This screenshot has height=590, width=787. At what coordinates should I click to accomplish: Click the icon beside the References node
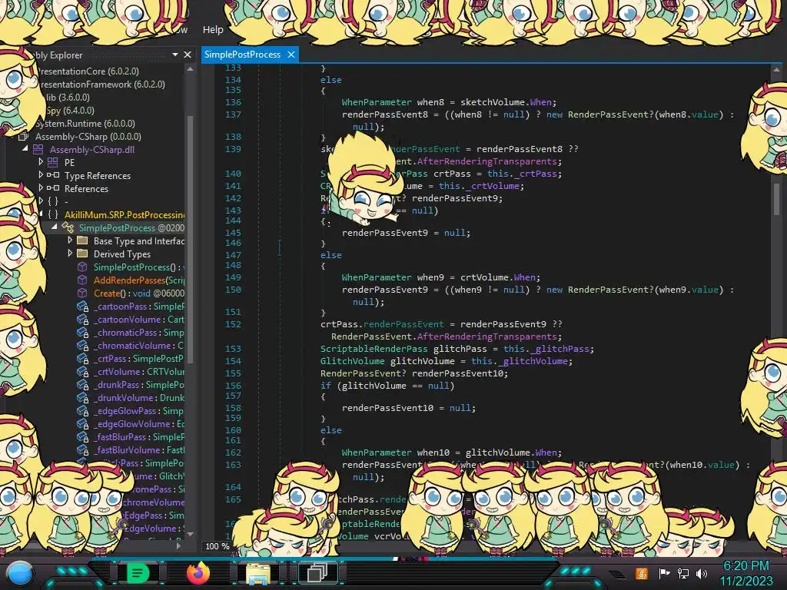point(53,188)
